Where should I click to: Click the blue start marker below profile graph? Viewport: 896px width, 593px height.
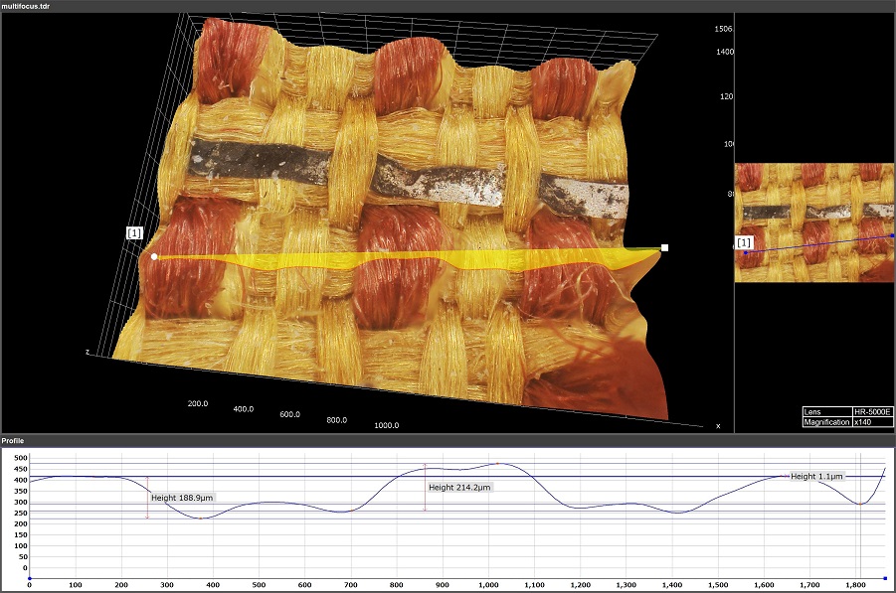coord(29,577)
